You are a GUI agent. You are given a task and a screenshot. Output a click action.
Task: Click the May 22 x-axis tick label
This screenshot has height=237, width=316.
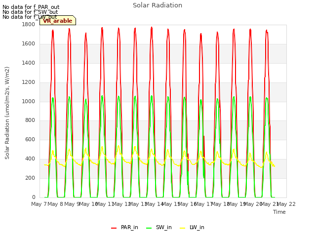pos(286,204)
